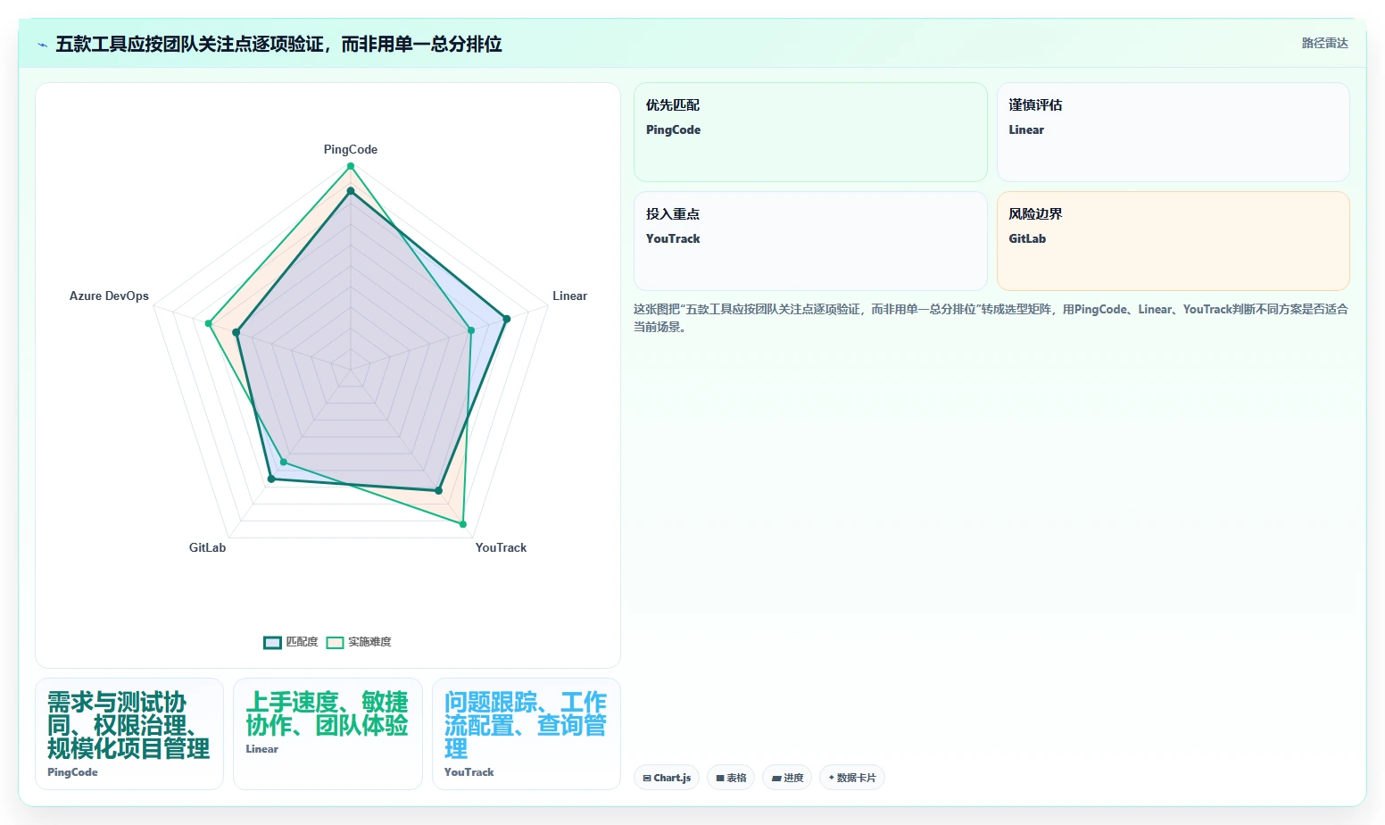Click the 匹配度 data point at PingCode
1385x825 pixels.
click(351, 191)
